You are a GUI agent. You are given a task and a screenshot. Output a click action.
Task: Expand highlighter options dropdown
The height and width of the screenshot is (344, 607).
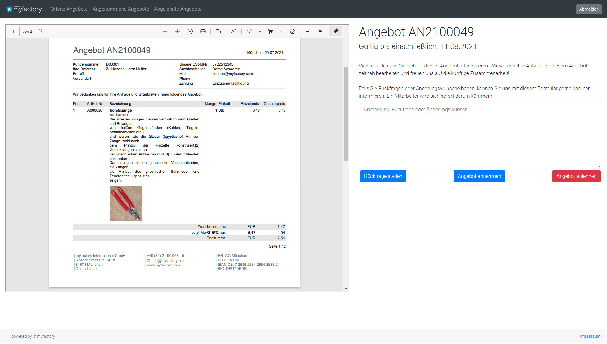pos(281,31)
